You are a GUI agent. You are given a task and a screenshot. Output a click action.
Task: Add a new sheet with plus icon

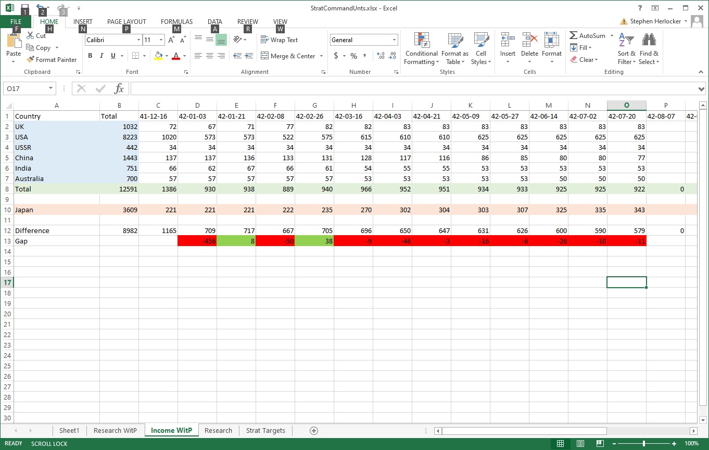coord(313,430)
